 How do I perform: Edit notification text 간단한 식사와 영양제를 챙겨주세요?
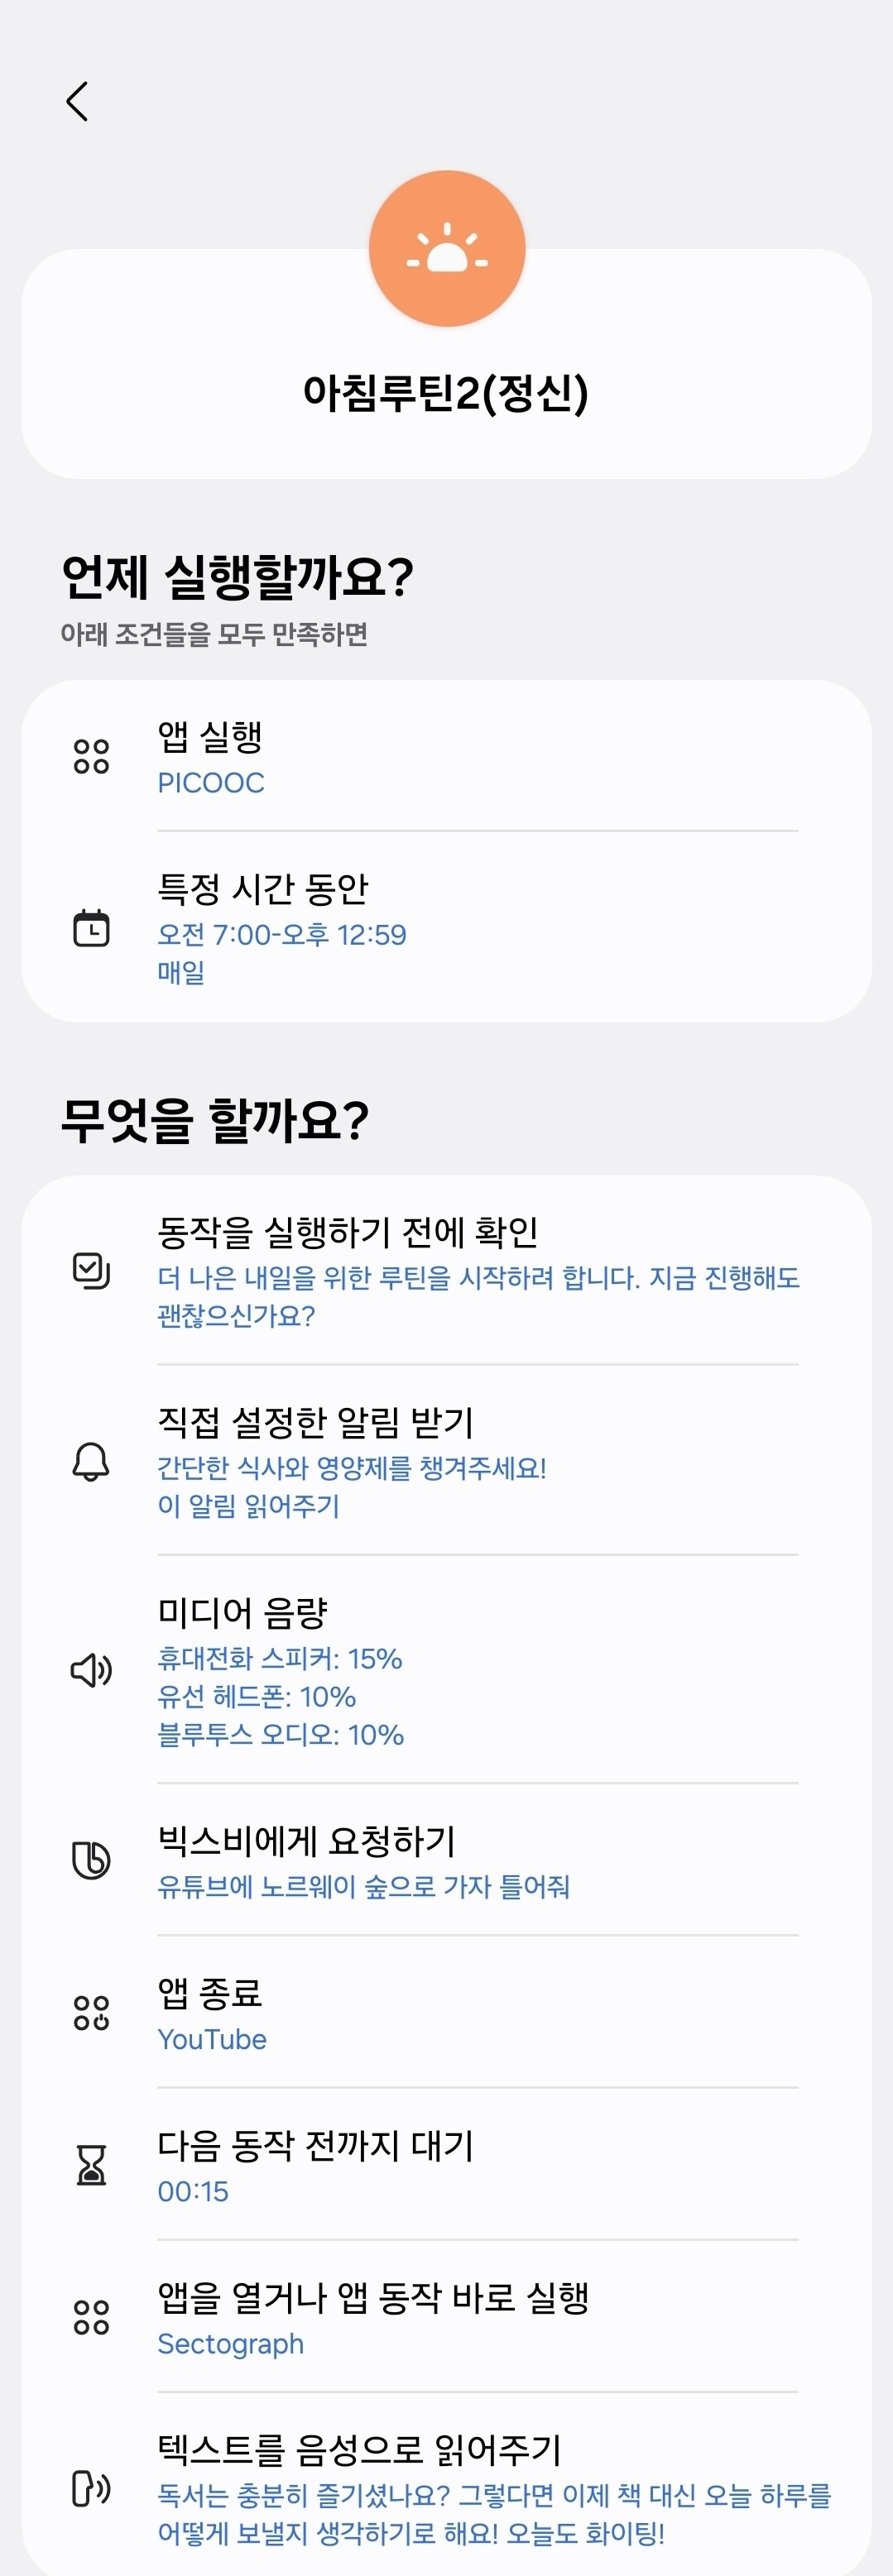352,1468
